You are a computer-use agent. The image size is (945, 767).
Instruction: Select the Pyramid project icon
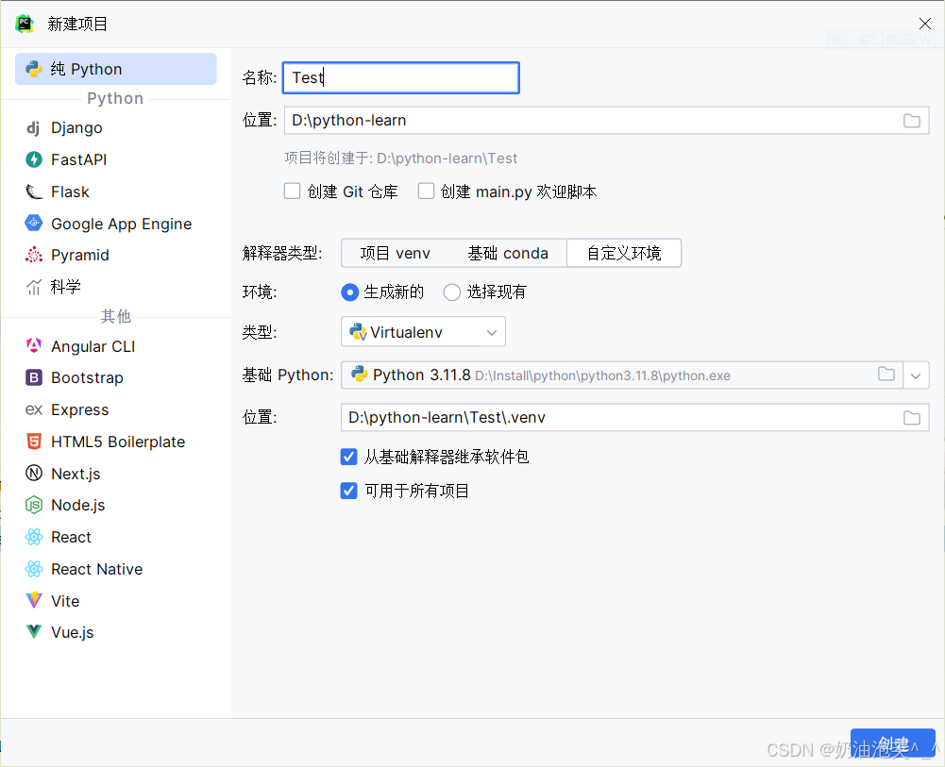(34, 255)
